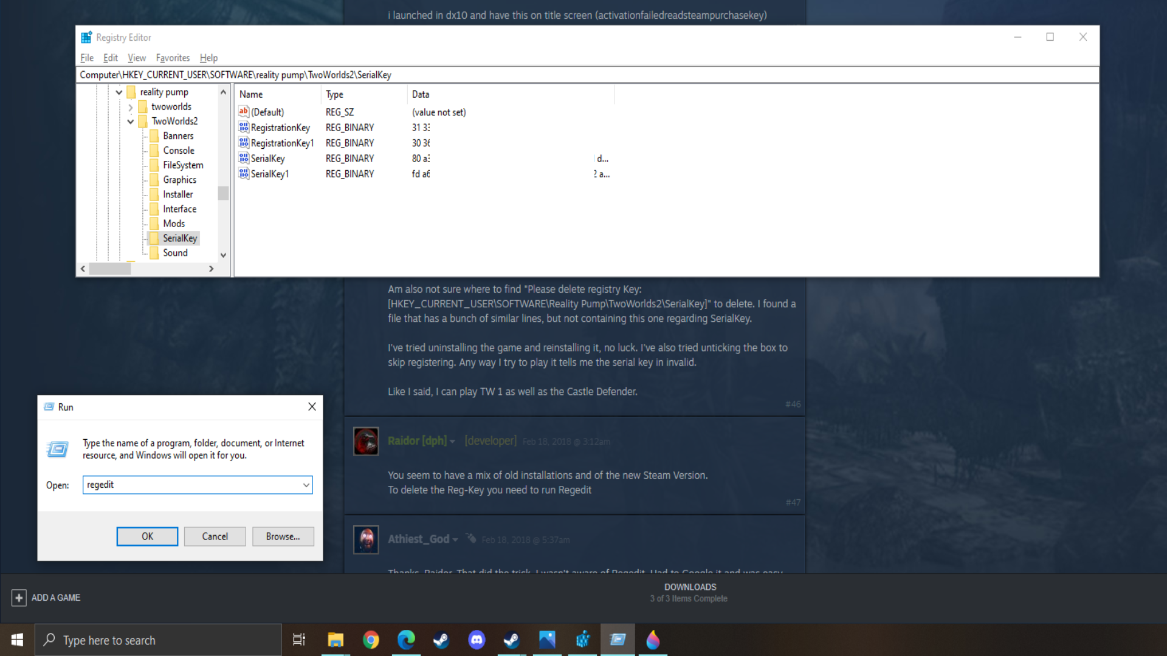Click the Task View taskbar icon
The image size is (1167, 656).
(x=299, y=640)
